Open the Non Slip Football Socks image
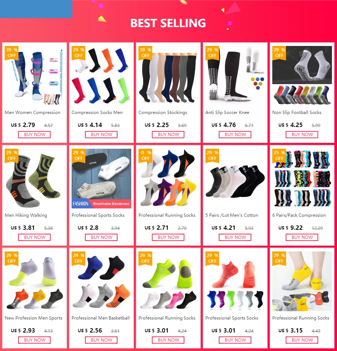Viewport: 337px width, 351px height. tap(302, 76)
